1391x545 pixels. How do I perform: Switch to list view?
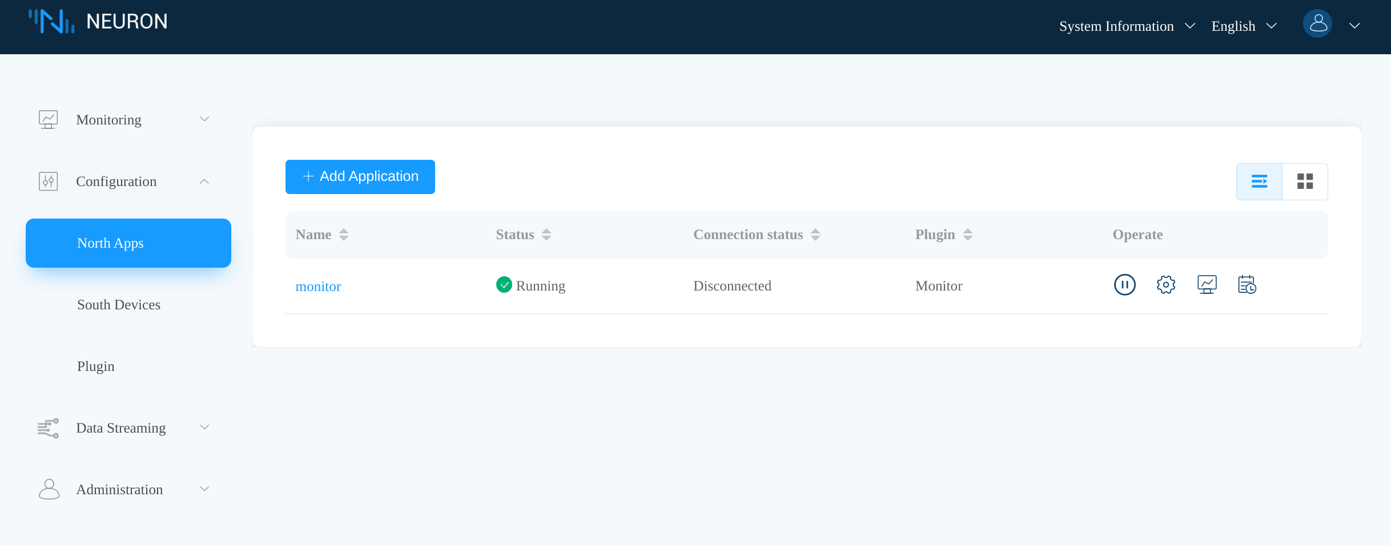tap(1259, 181)
